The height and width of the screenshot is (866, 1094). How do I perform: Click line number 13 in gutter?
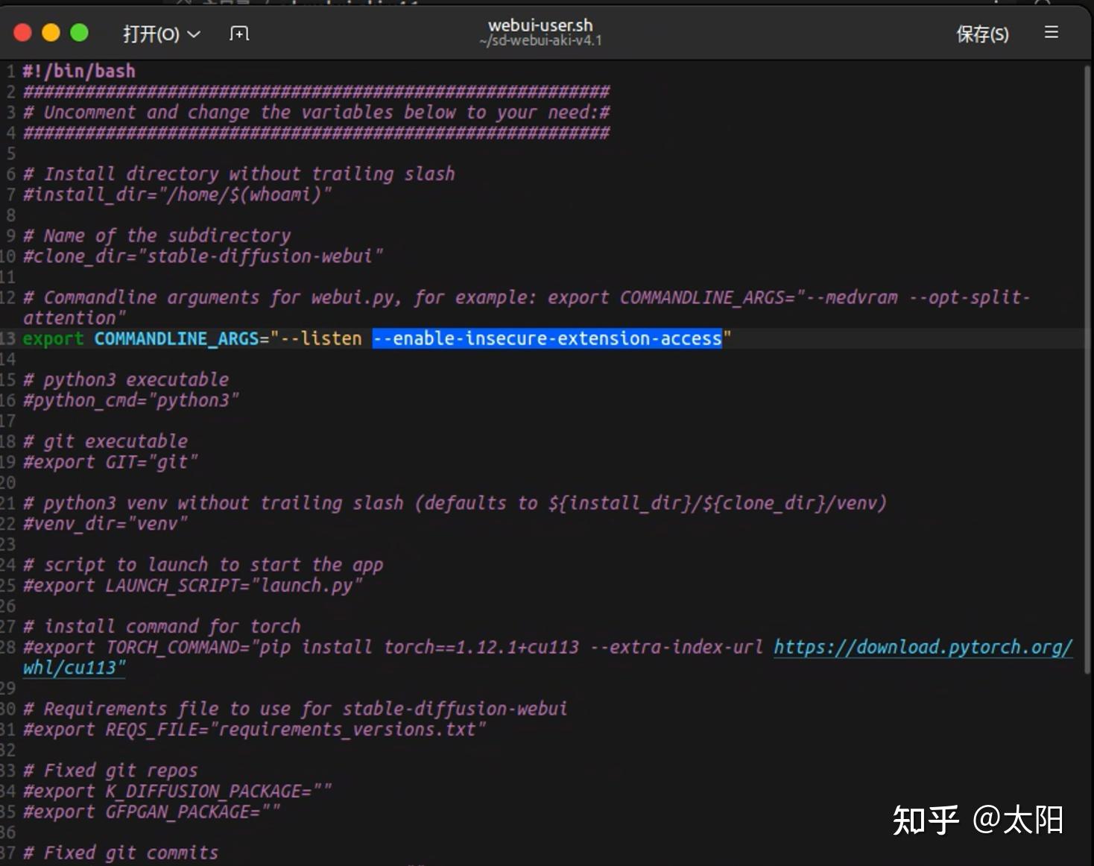(x=9, y=338)
